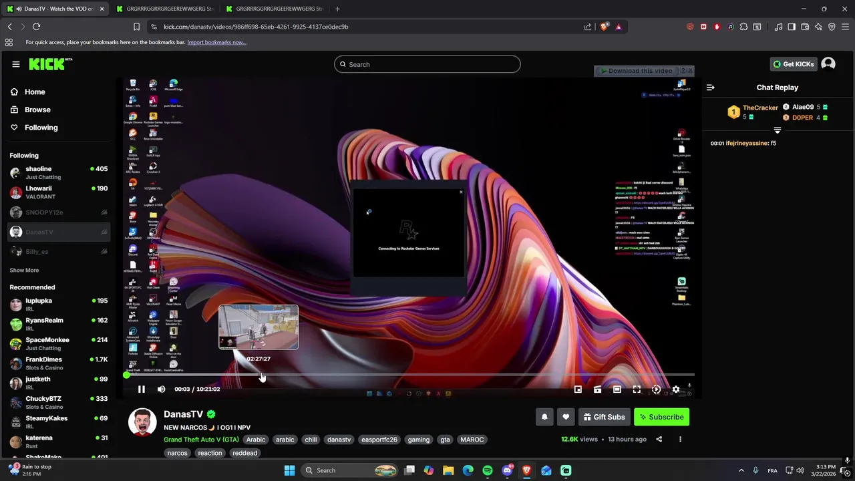
Task: Switch to the second GRGRRRGGRRGR browser tab
Action: pos(164,9)
